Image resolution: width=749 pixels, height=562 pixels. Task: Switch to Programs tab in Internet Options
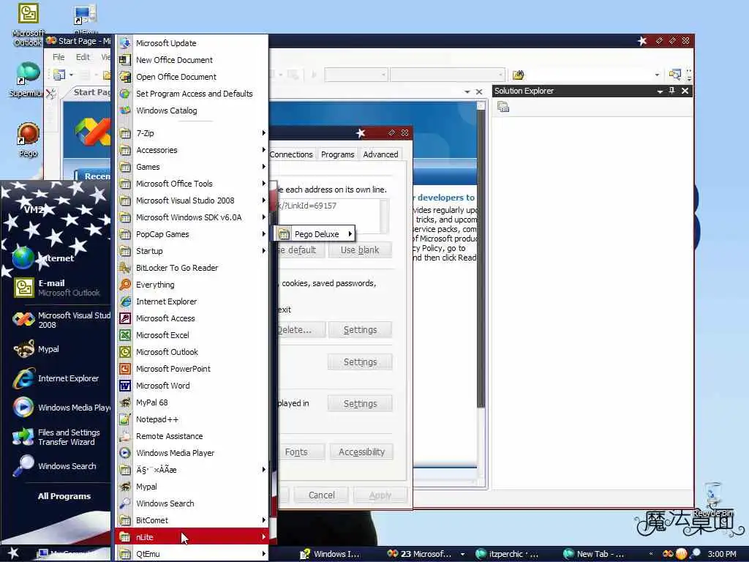point(338,154)
